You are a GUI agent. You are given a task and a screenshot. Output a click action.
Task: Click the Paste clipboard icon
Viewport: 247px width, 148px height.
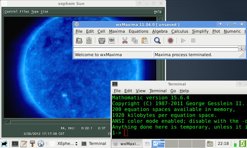click(x=144, y=40)
